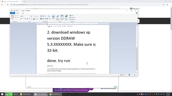Click the large icons view button in Explorer window
172x96 pixels.
coord(117,87)
